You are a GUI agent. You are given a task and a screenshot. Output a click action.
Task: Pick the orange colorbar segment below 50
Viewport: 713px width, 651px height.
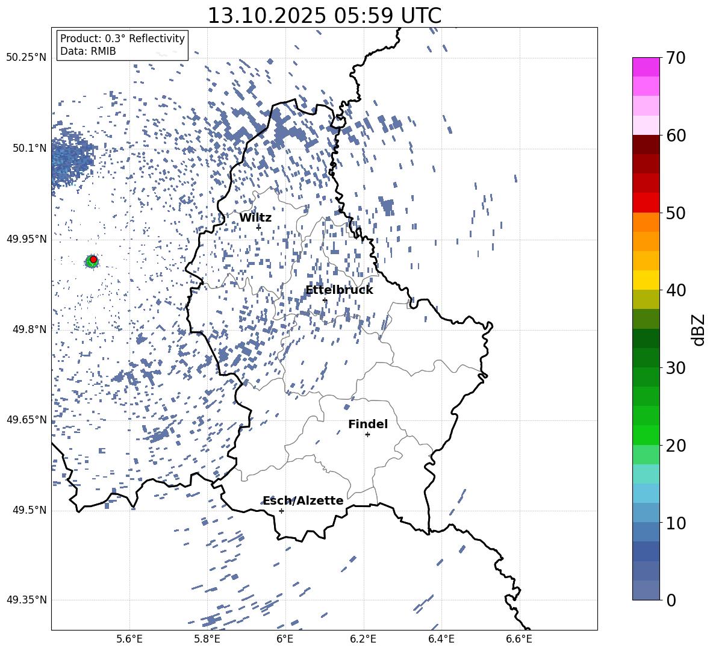click(x=646, y=222)
